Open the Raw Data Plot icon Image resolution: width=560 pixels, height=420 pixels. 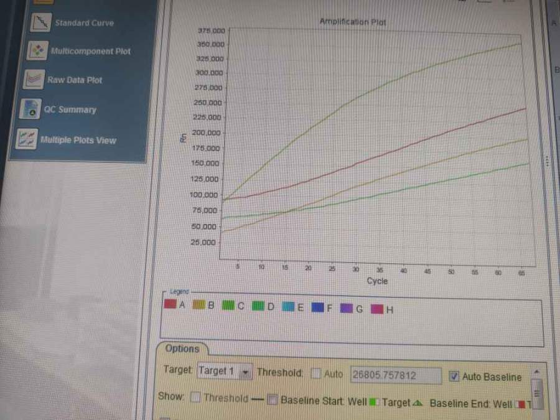34,79
